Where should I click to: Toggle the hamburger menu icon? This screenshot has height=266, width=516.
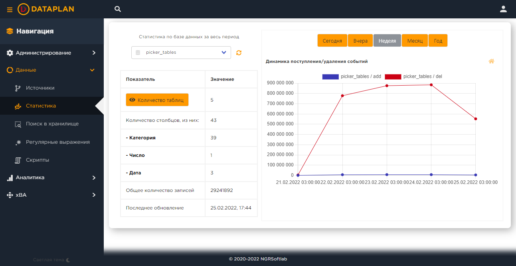(10, 9)
